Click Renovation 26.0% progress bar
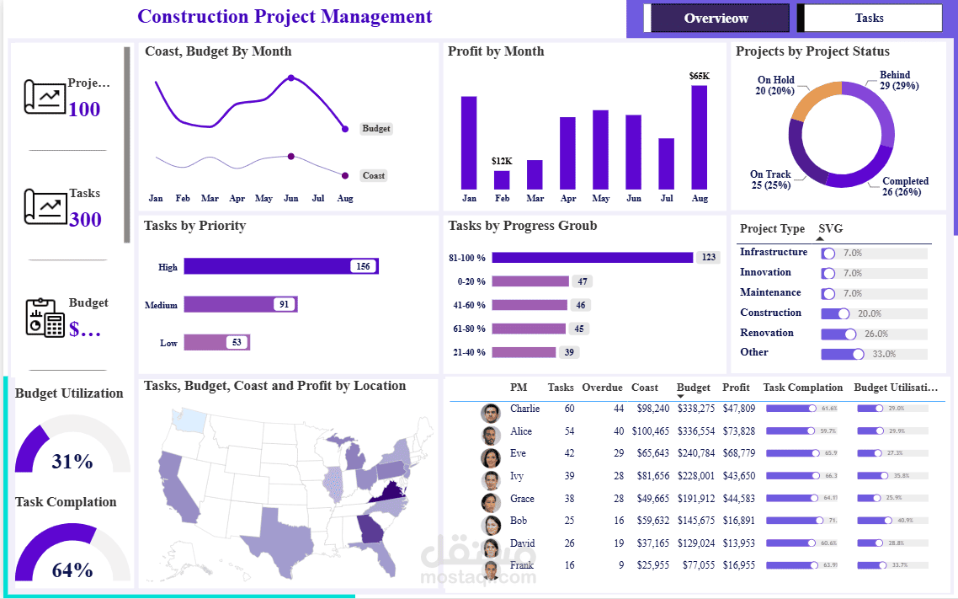This screenshot has height=599, width=958. click(875, 334)
